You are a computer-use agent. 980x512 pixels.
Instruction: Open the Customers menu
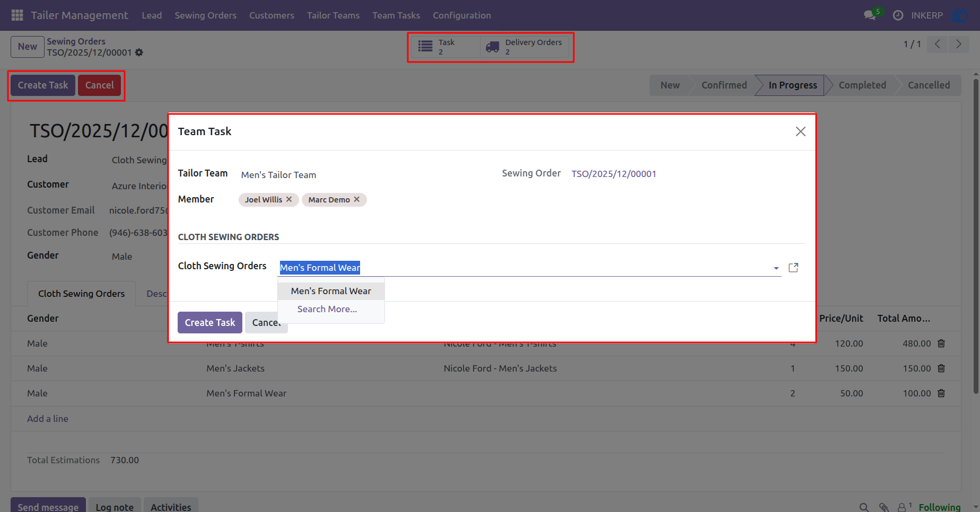click(x=272, y=15)
